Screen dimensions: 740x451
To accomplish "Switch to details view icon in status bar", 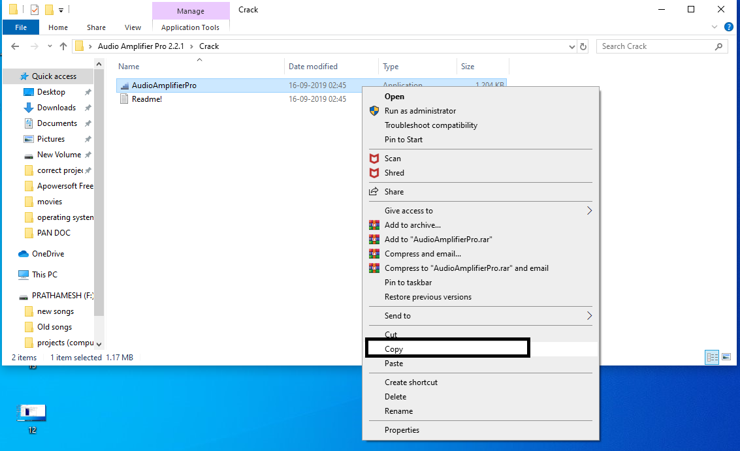I will (712, 357).
